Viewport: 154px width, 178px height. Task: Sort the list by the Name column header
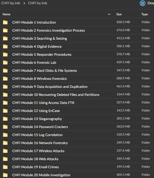click(x=7, y=14)
